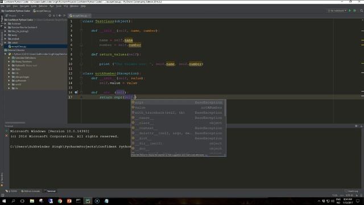This screenshot has height=205, width=364.
Task: Close the exceptClass.py editor tab
Action: point(89,16)
